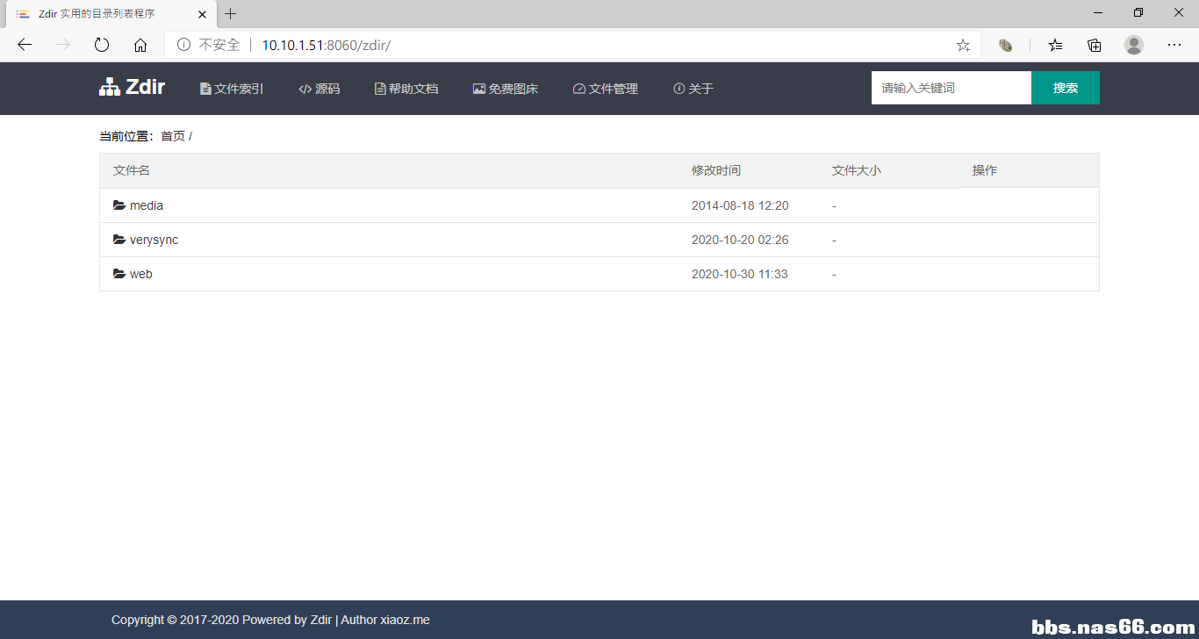
Task: Click the browser refresh icon
Action: click(102, 45)
